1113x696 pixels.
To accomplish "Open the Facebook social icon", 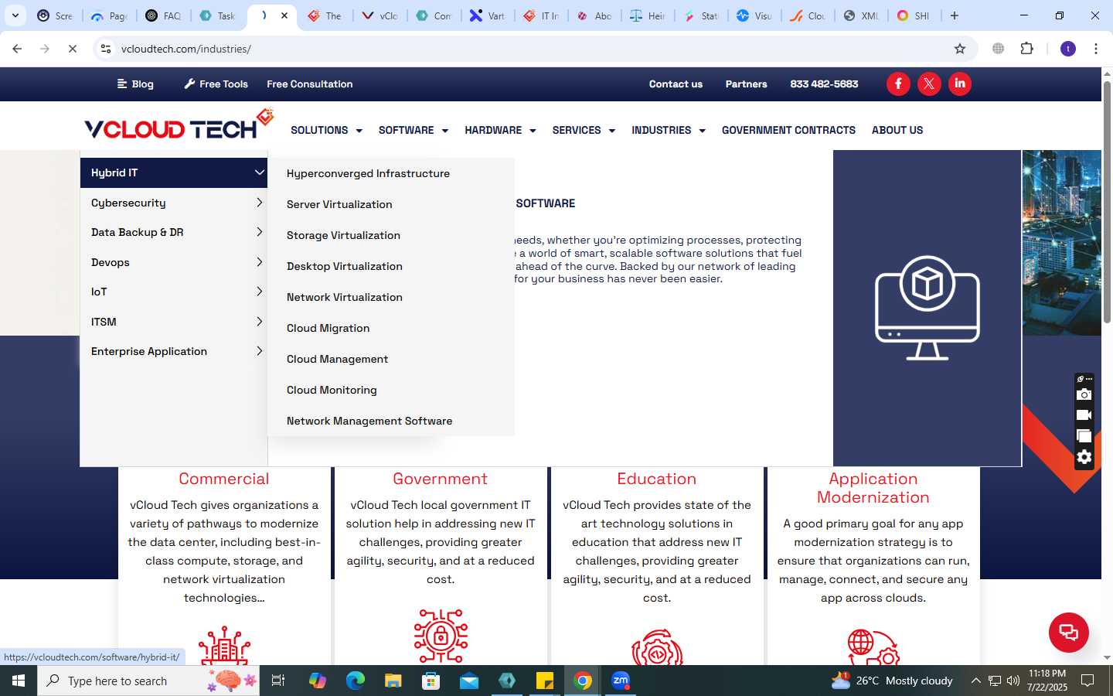I will (x=898, y=84).
